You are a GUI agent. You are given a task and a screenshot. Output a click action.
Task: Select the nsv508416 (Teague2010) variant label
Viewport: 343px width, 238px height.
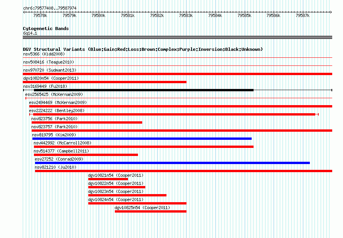(x=49, y=62)
